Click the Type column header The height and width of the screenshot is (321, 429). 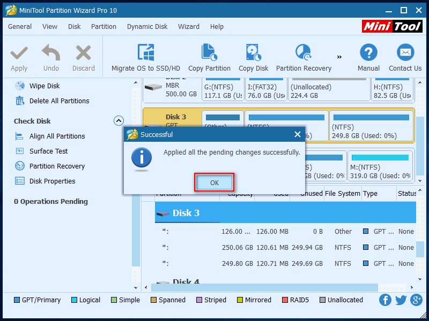tap(379, 194)
